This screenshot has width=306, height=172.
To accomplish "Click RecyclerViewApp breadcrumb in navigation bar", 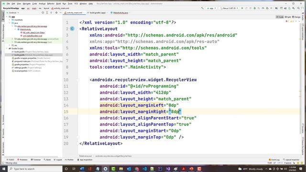I will pyautogui.click(x=11, y=9).
